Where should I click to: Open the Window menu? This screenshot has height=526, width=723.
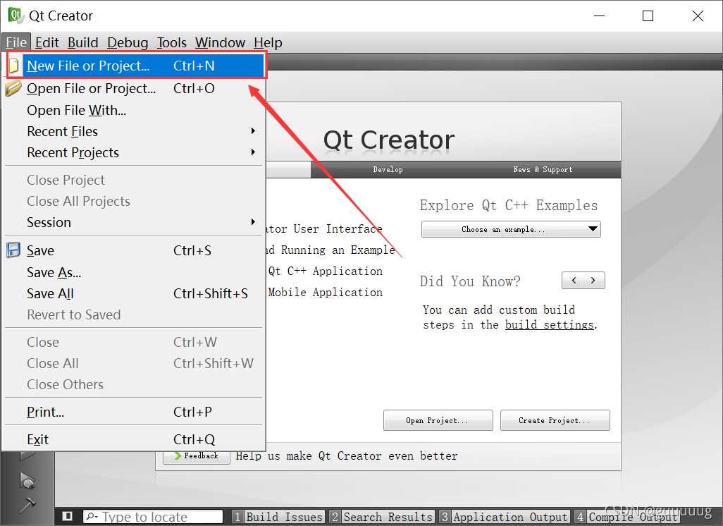pos(220,42)
